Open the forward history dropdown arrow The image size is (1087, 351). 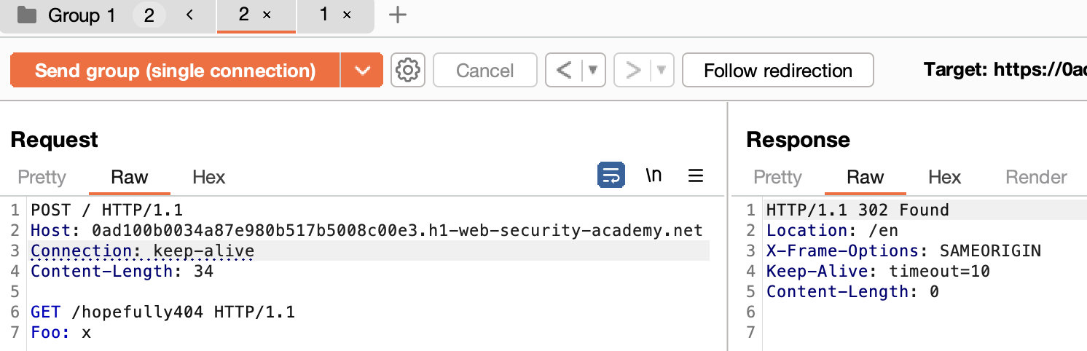tap(662, 71)
